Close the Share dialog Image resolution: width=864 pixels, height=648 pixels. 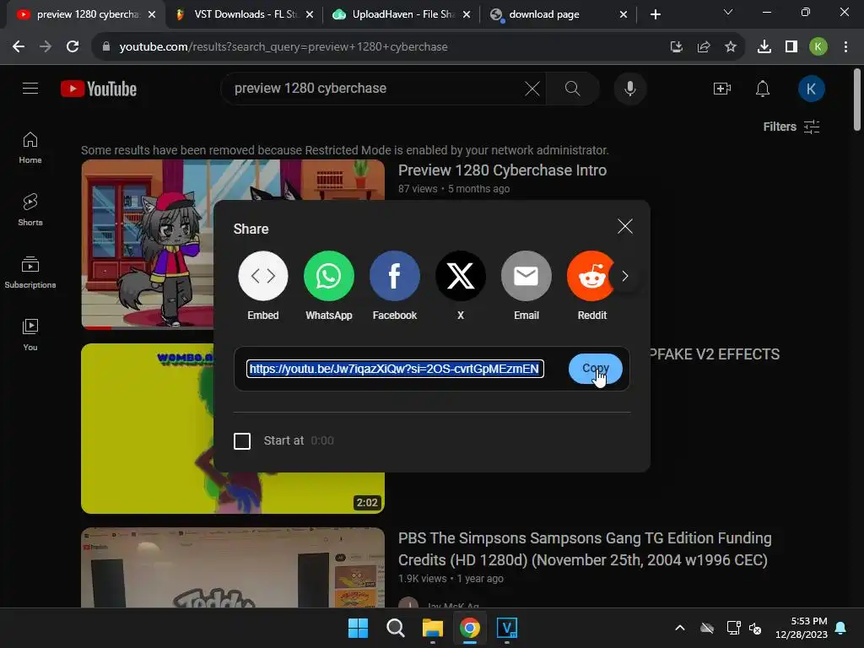coord(625,226)
